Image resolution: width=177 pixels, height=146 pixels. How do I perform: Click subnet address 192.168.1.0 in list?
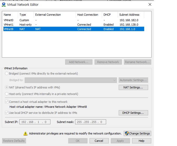(x=127, y=29)
